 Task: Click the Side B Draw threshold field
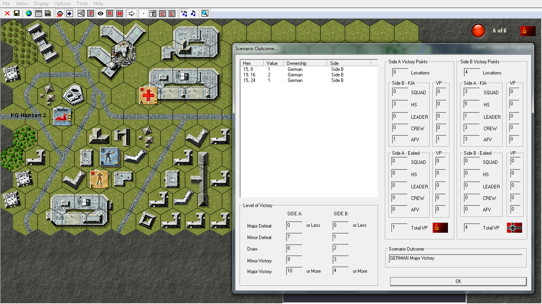tap(341, 249)
